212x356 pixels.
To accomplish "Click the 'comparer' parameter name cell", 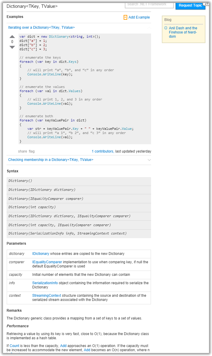I will pos(16,262).
